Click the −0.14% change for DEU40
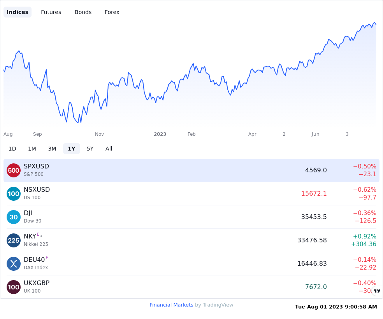The width and height of the screenshot is (383, 319). [x=365, y=260]
